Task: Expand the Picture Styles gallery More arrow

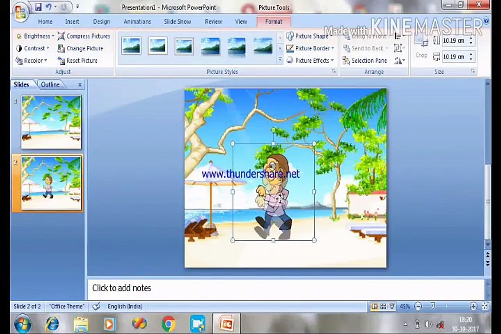Action: (280, 59)
